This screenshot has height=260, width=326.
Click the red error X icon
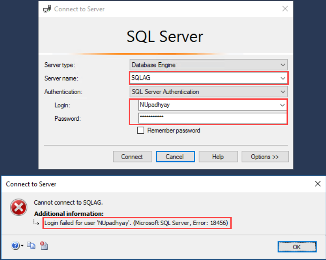click(x=18, y=208)
